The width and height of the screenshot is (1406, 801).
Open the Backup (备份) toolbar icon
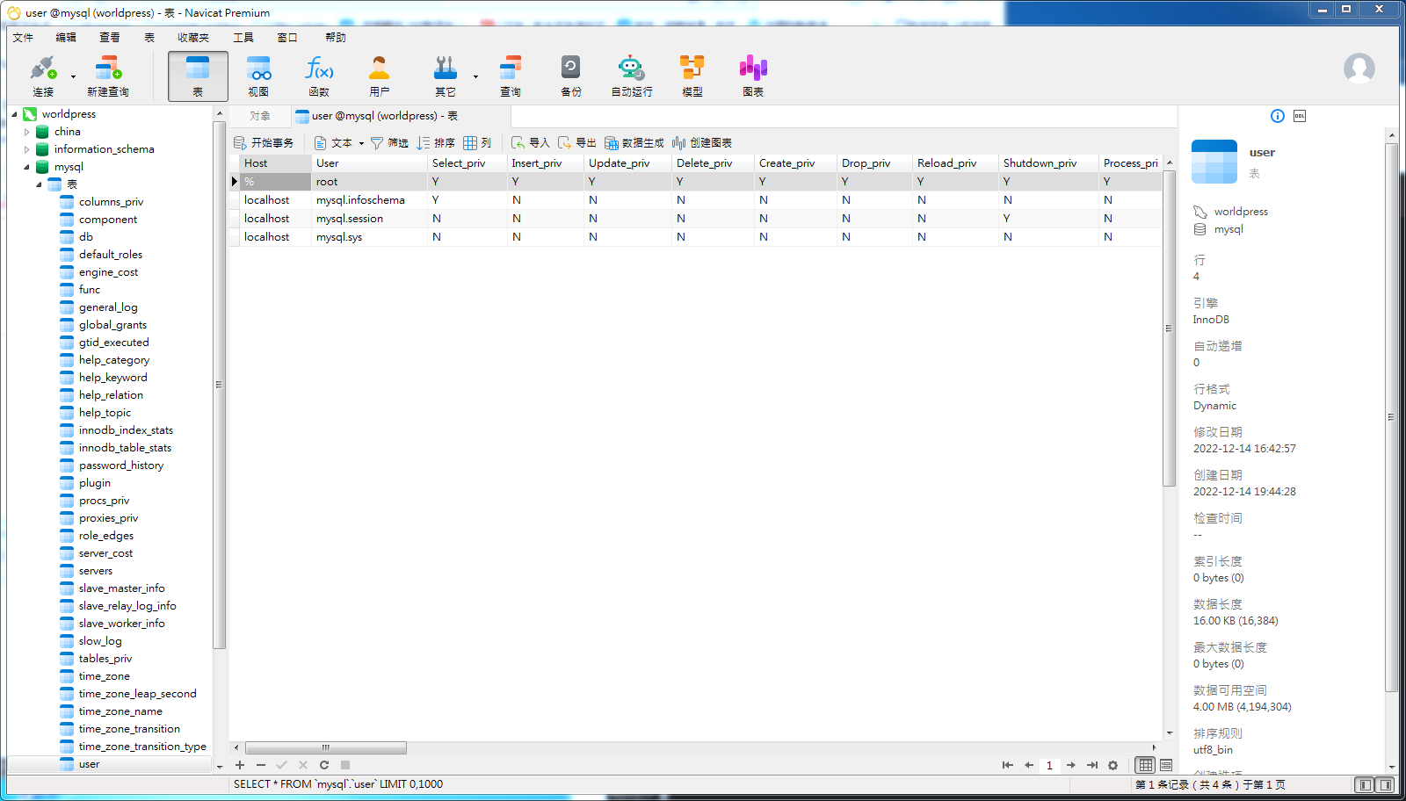tap(571, 76)
